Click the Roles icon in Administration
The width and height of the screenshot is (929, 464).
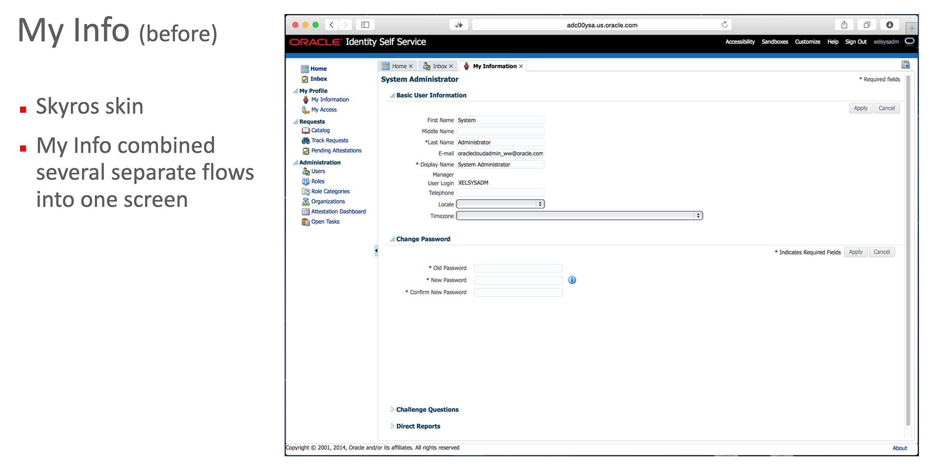pos(305,181)
